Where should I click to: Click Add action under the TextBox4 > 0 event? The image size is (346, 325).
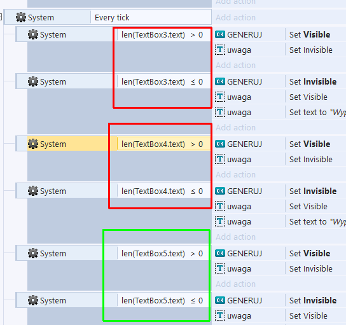(x=236, y=175)
